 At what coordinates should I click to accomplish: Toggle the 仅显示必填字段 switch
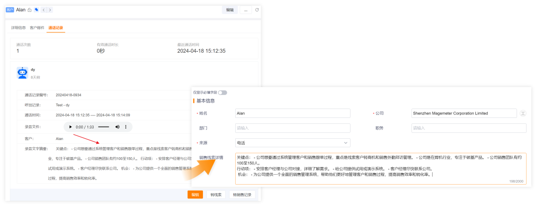[223, 93]
